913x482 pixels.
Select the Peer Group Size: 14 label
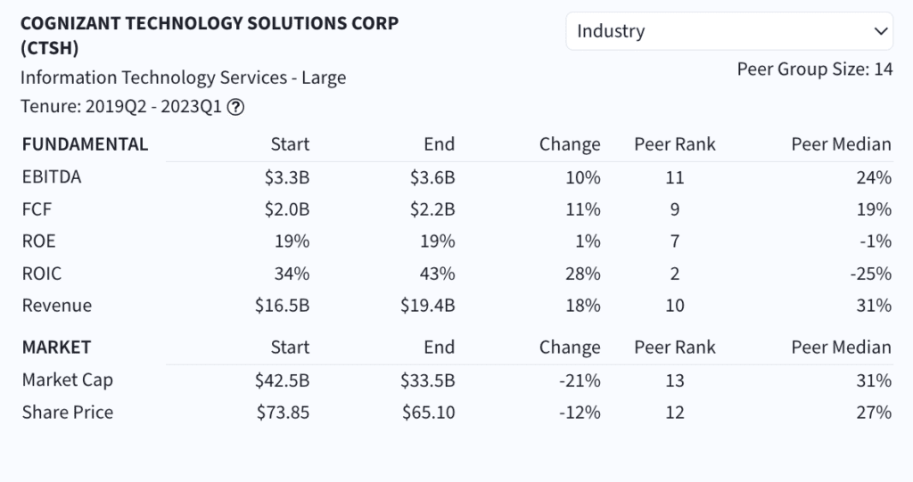tap(814, 69)
